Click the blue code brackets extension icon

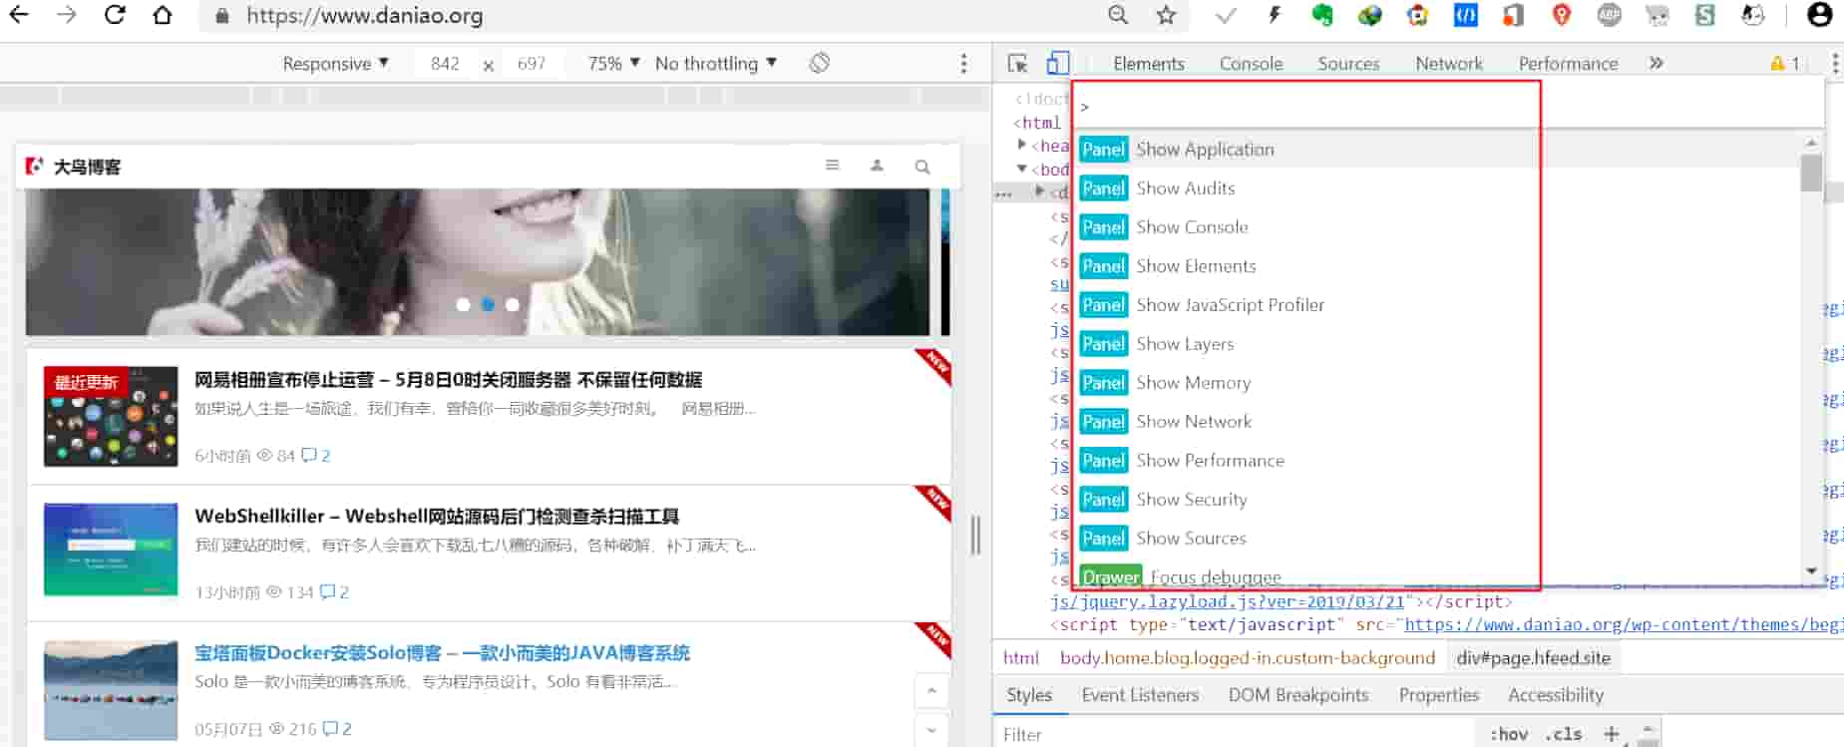[1466, 15]
